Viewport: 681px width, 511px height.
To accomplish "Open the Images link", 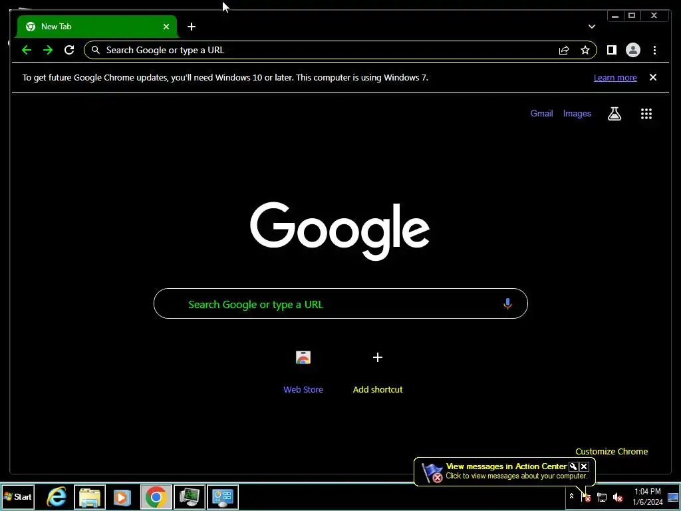I will click(577, 113).
